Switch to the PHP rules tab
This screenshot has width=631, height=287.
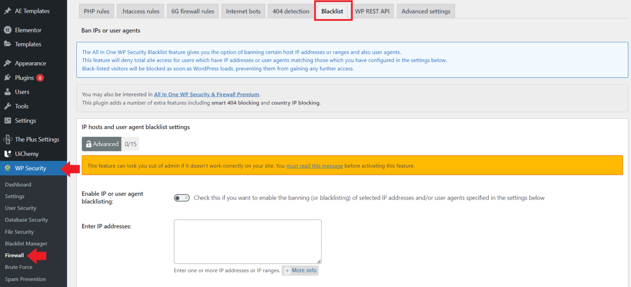96,11
